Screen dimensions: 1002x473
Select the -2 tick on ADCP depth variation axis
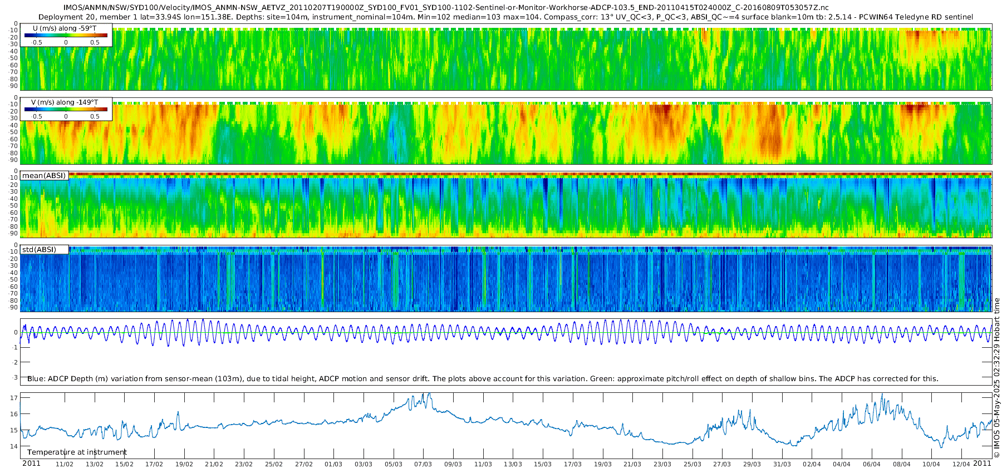point(15,362)
